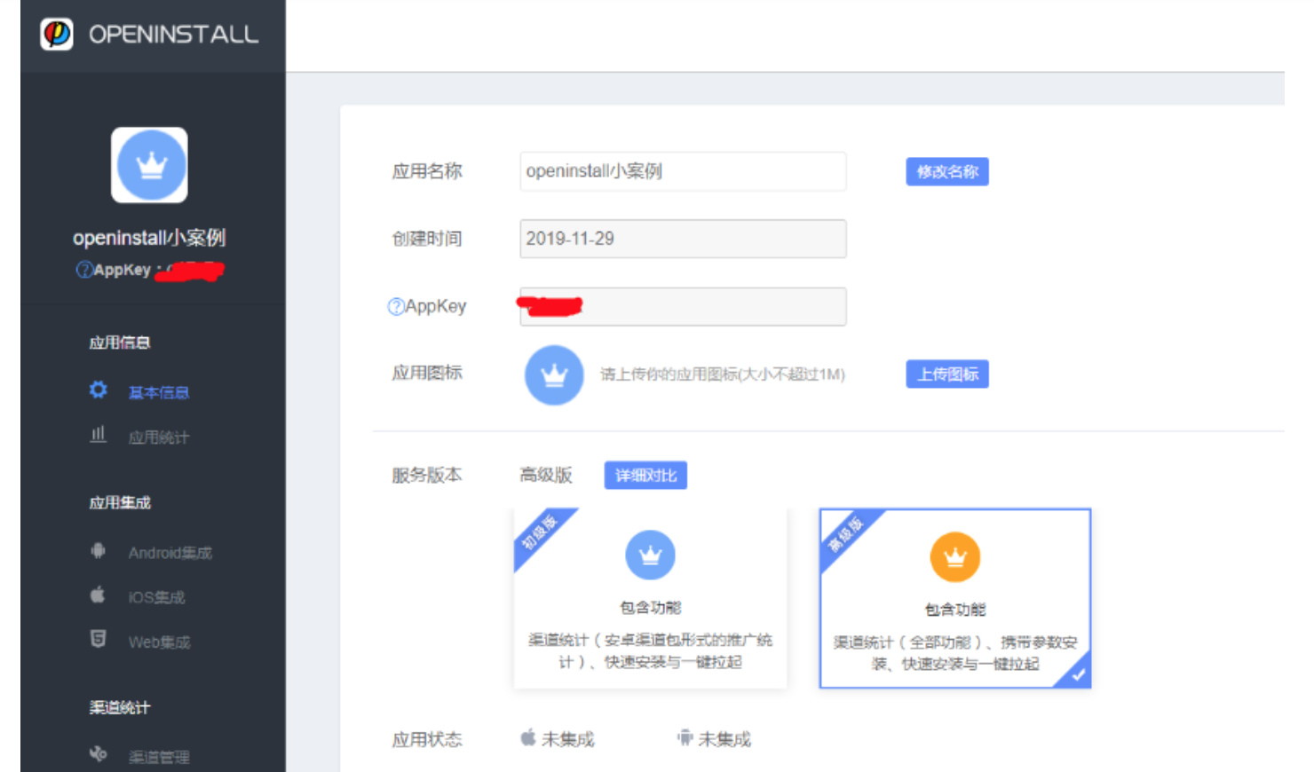
Task: Open 基本信息 in the sidebar
Action: pyautogui.click(x=159, y=392)
